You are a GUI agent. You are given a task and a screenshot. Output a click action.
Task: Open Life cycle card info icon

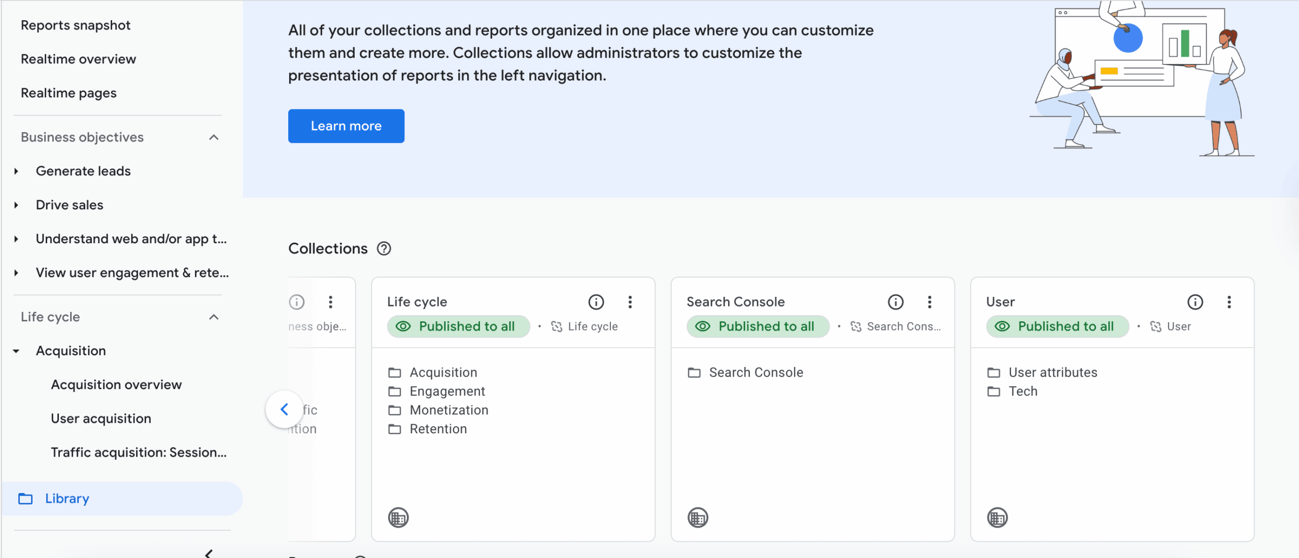coord(596,302)
